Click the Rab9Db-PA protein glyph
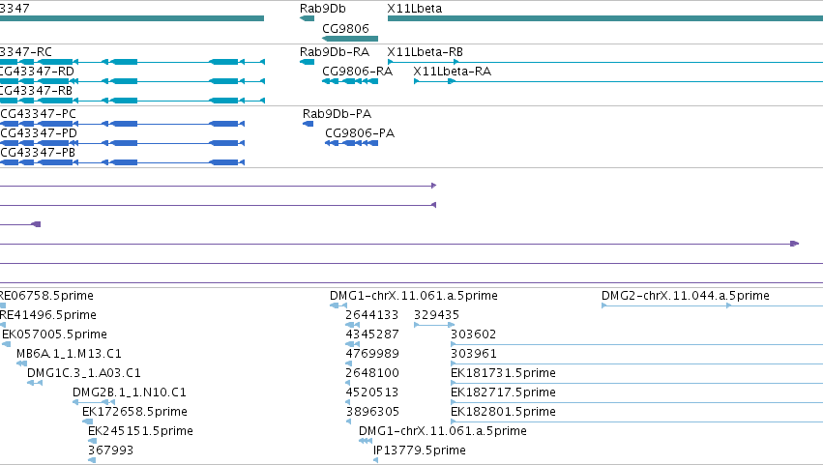 pos(309,124)
